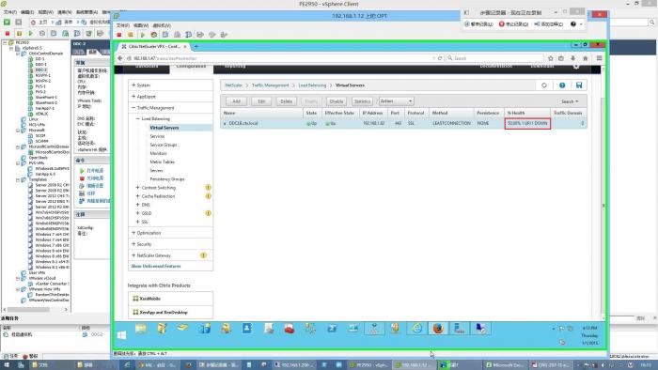
Task: Click Internet Explorer icon in guest taskbar
Action: (416, 329)
